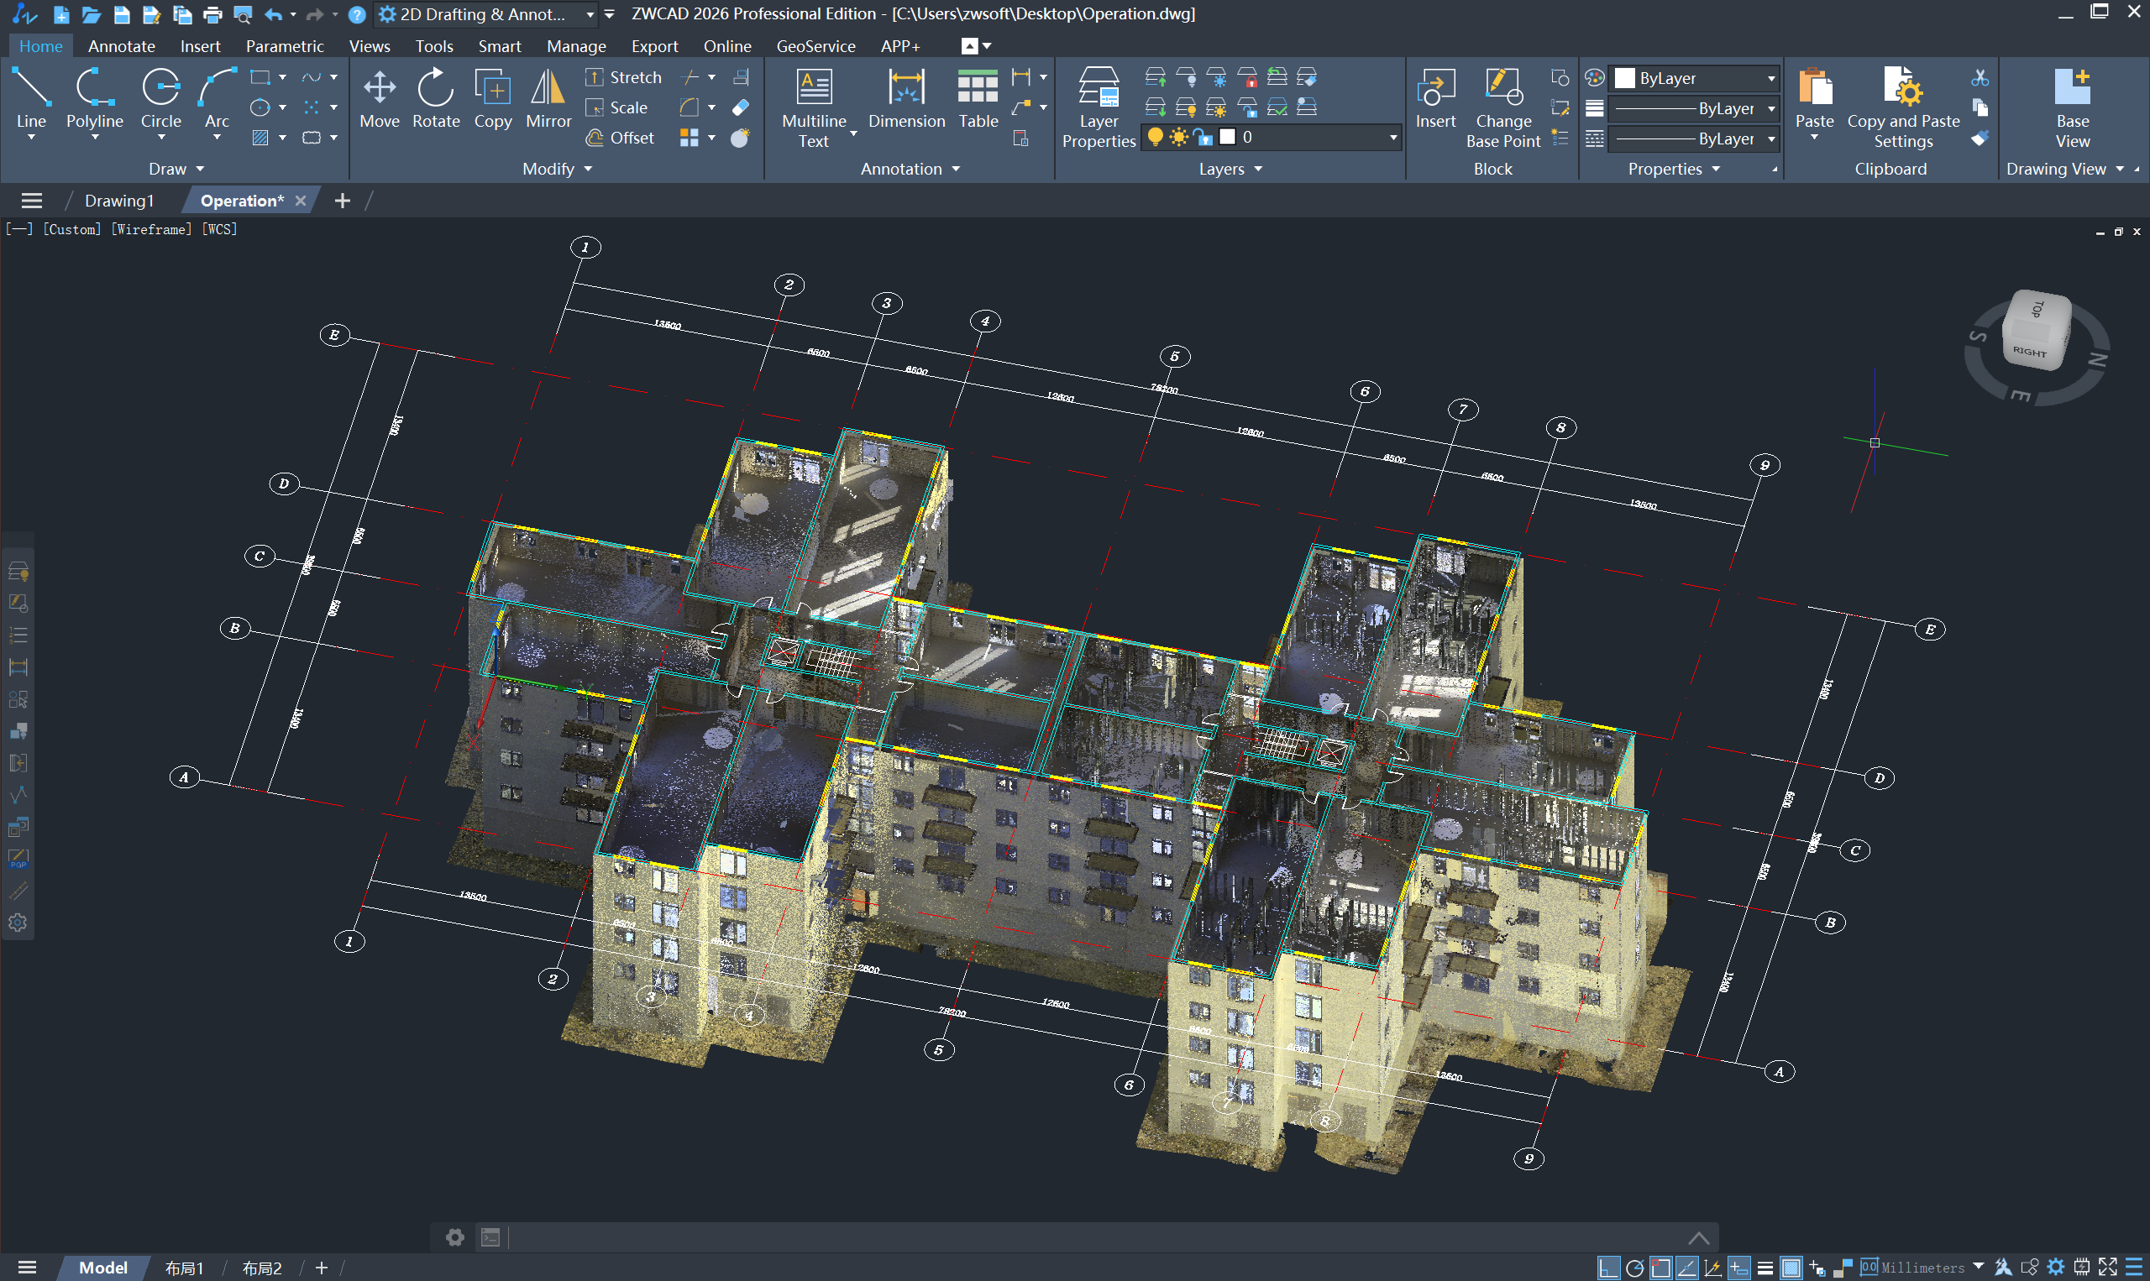Viewport: 2150px width, 1281px height.
Task: Click the Explode tool icon
Action: (x=740, y=139)
